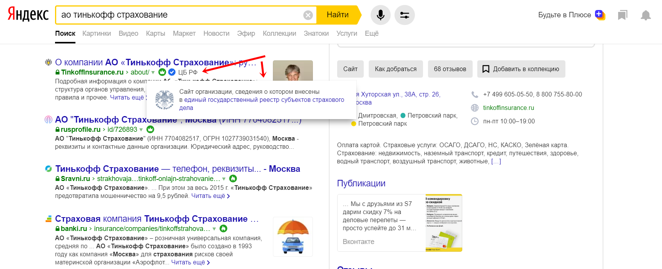Expand the banki.ru result dropdown arrow
The height and width of the screenshot is (269, 662).
pos(214,229)
